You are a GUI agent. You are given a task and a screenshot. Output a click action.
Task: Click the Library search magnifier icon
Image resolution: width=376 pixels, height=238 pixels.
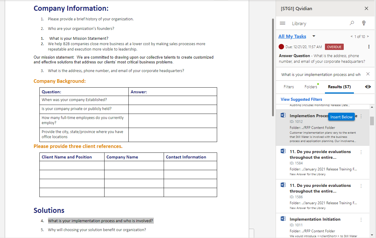(352, 23)
